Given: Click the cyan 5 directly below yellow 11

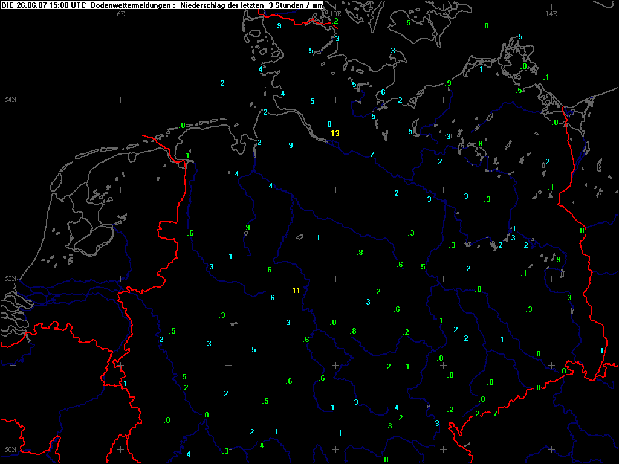Looking at the screenshot, I should (254, 350).
